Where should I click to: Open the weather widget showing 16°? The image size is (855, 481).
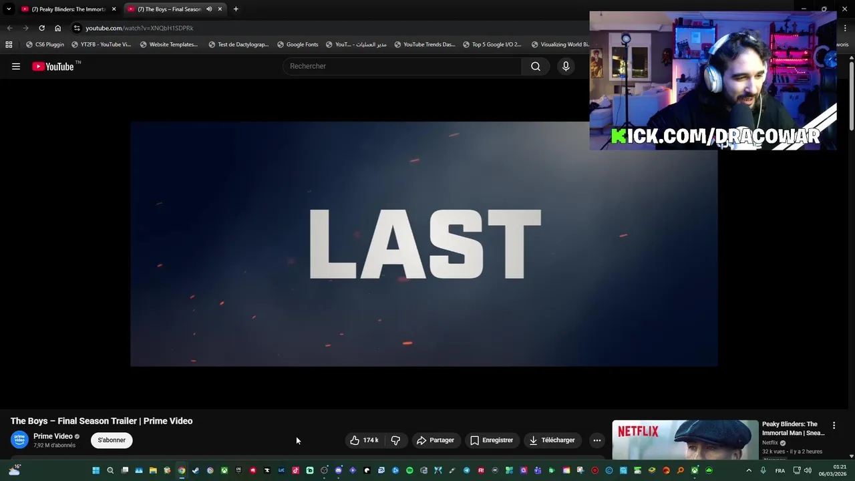[x=14, y=470]
